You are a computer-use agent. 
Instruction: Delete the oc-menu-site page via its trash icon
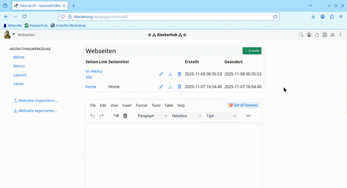point(179,74)
